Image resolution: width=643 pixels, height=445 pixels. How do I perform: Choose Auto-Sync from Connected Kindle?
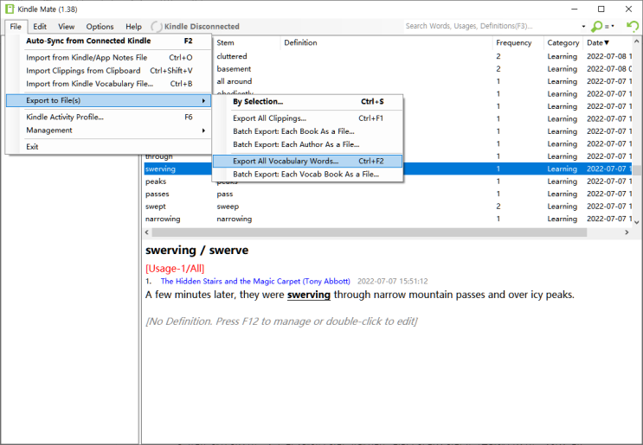109,41
